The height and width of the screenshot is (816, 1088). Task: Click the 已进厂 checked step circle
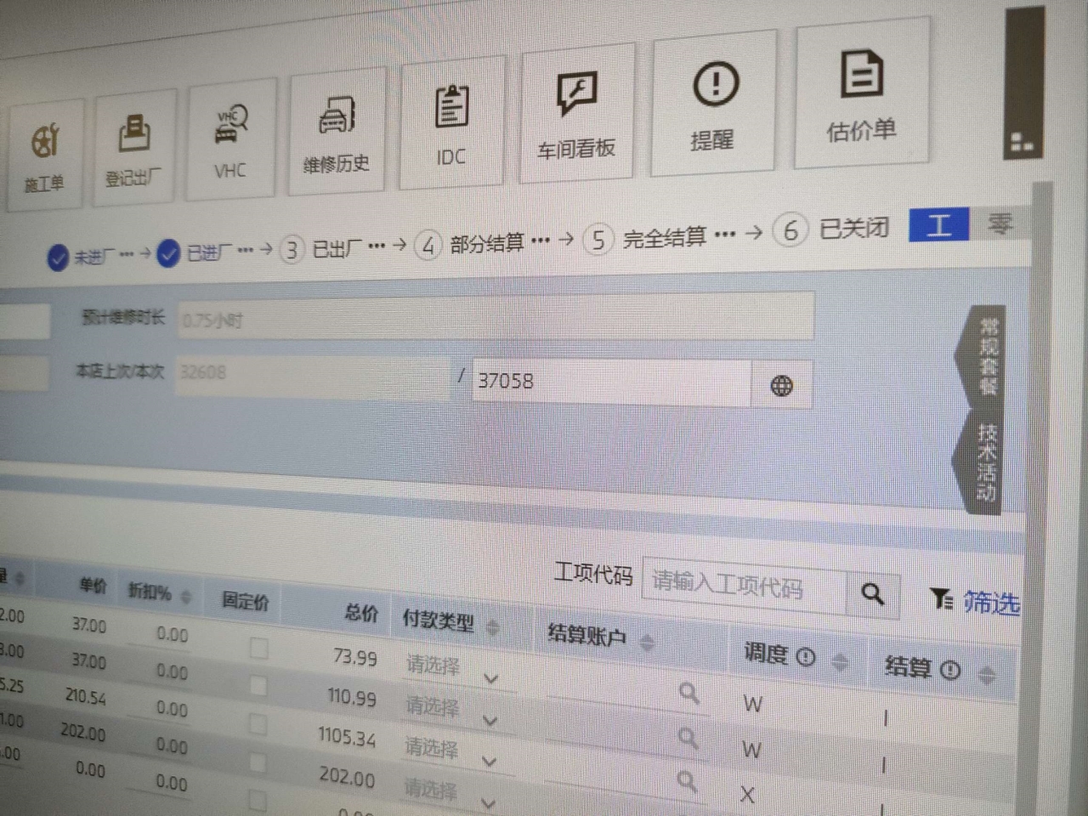pyautogui.click(x=168, y=253)
